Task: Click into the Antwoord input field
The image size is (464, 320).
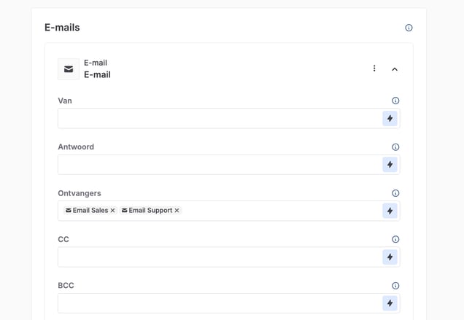Action: click(219, 165)
